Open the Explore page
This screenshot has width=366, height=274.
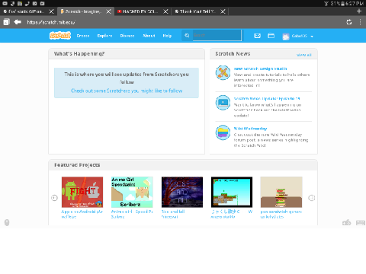tap(104, 36)
